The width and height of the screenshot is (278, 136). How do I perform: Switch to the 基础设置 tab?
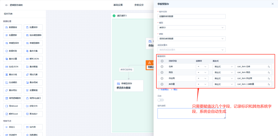click(118, 5)
